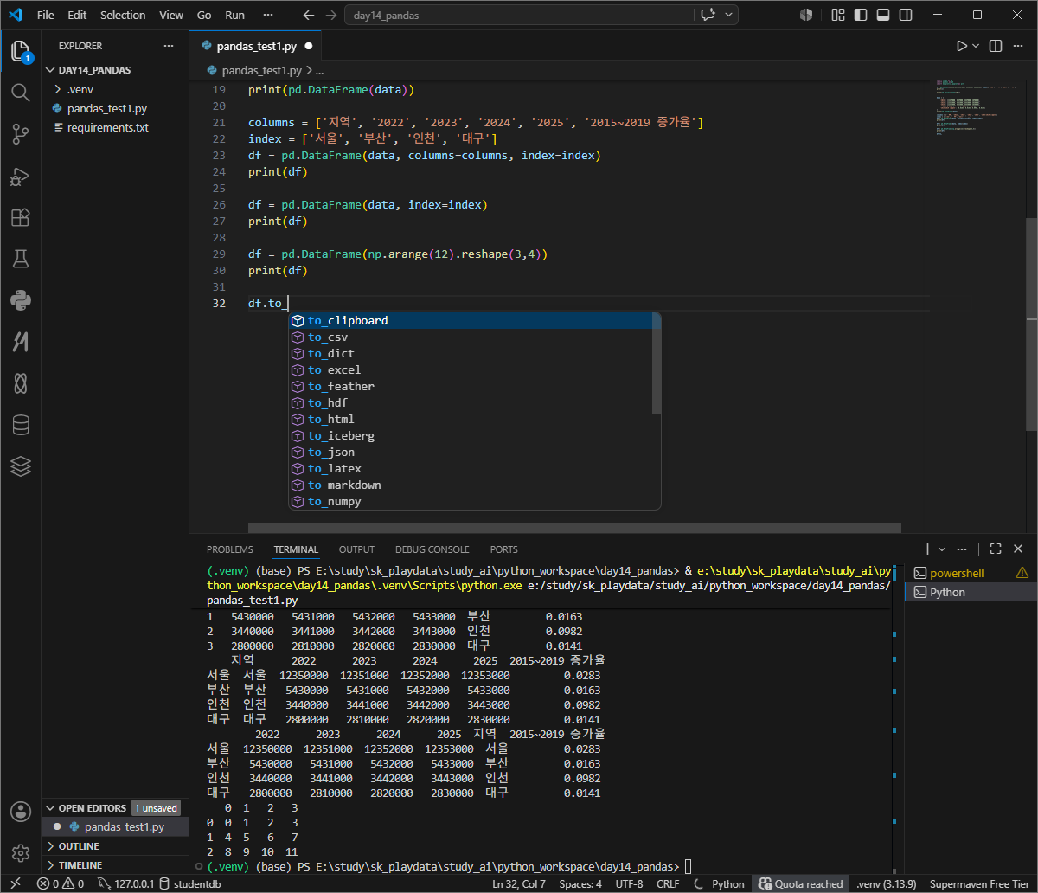Open Run and Debug view
Screen dimensions: 1038x893
(21, 176)
